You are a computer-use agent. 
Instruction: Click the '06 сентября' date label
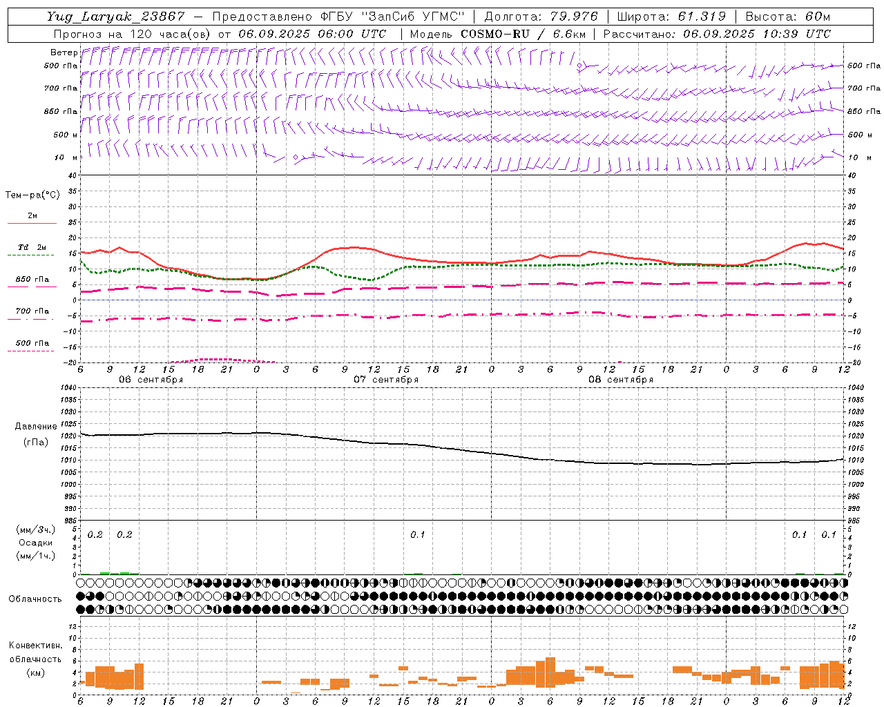tap(151, 380)
